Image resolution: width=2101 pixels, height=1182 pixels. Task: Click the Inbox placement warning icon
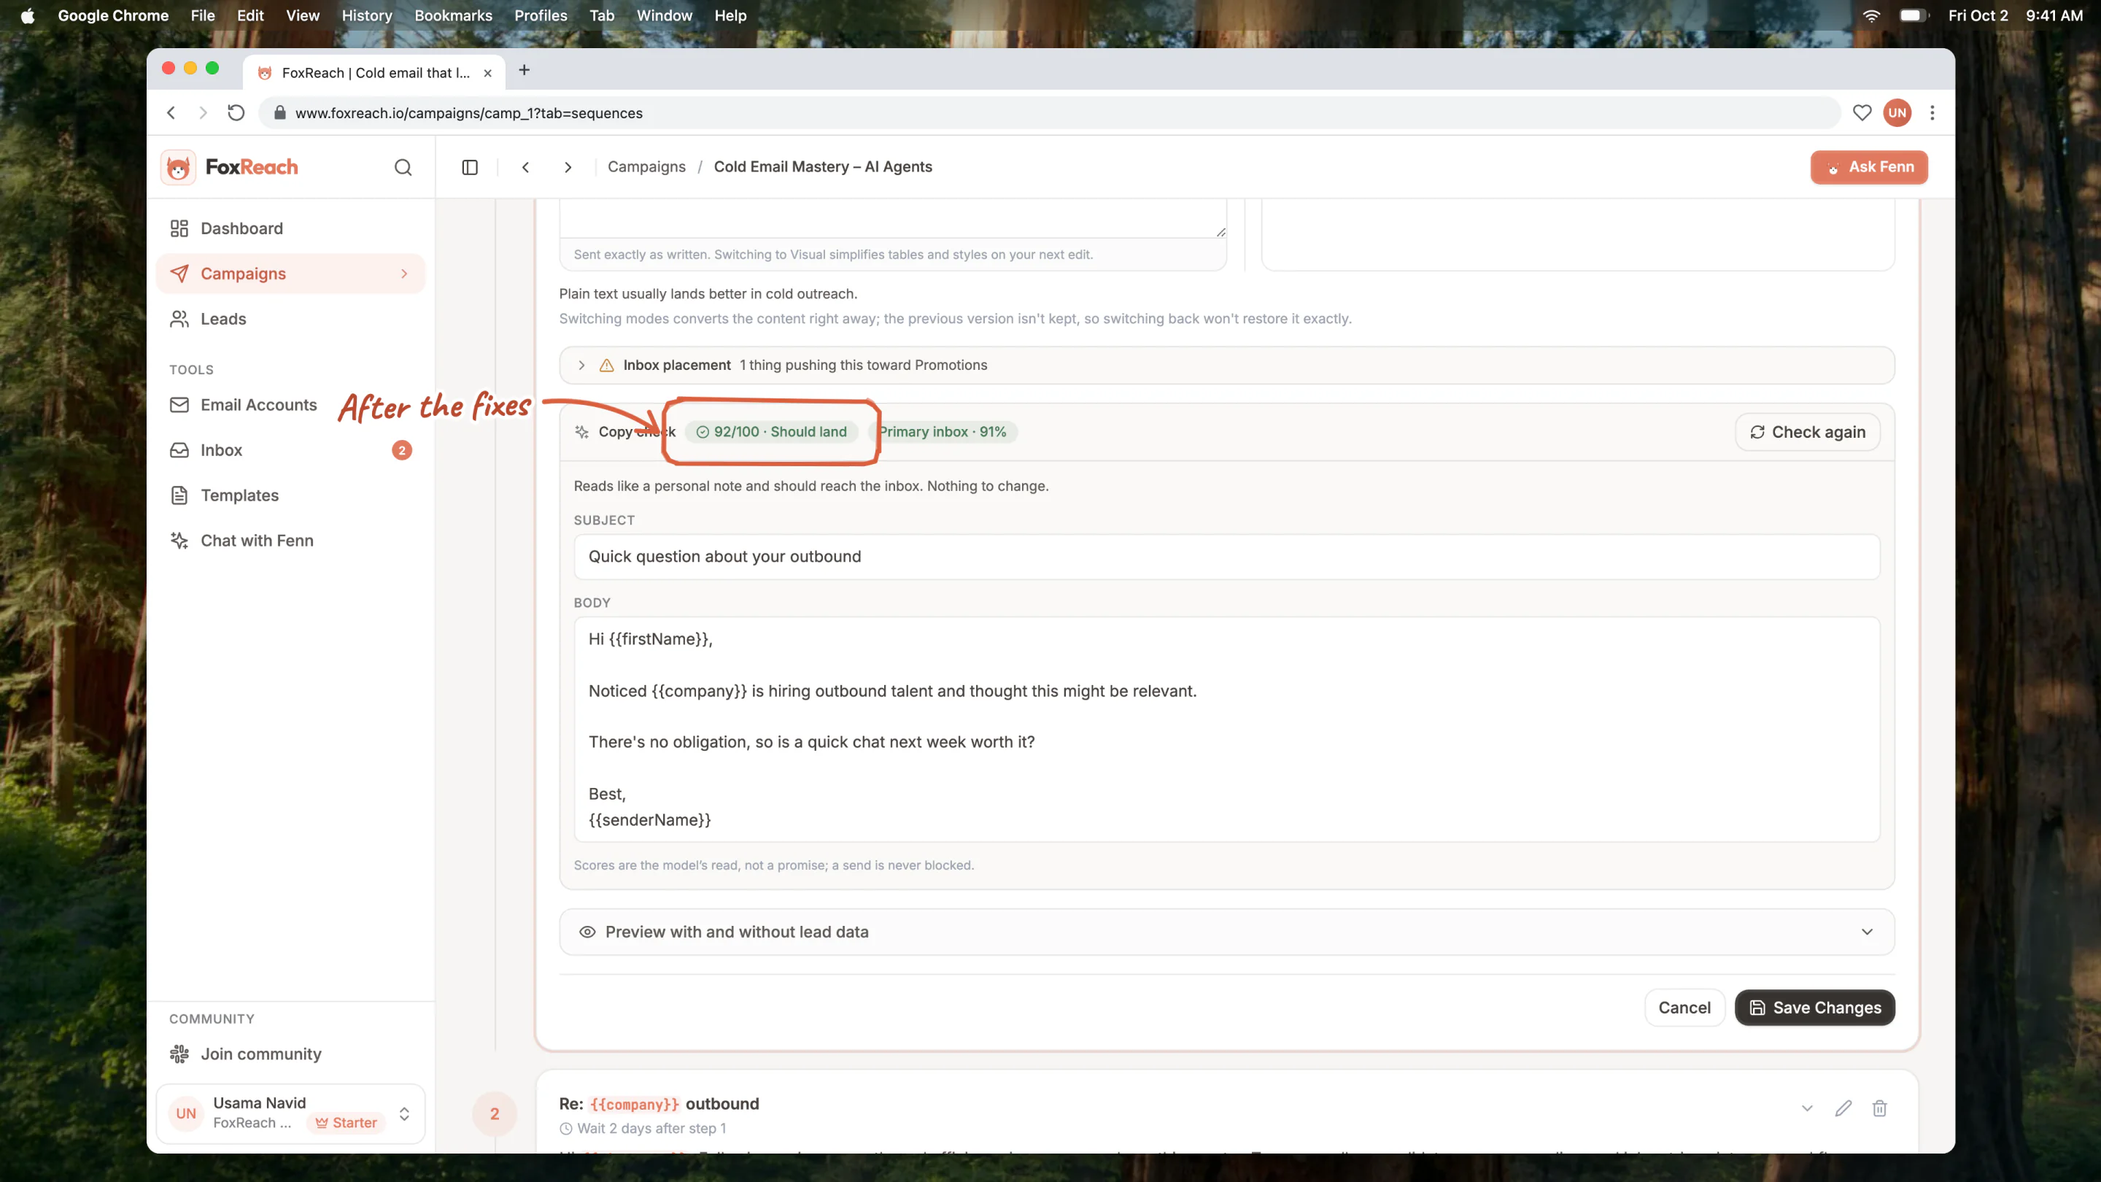pos(607,366)
